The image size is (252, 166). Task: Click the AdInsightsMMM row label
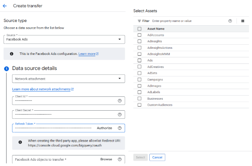point(158,54)
